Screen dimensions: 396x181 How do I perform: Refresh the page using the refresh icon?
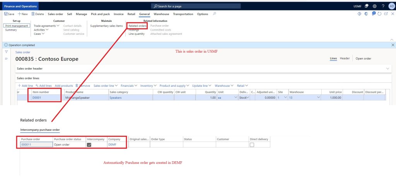(379, 14)
